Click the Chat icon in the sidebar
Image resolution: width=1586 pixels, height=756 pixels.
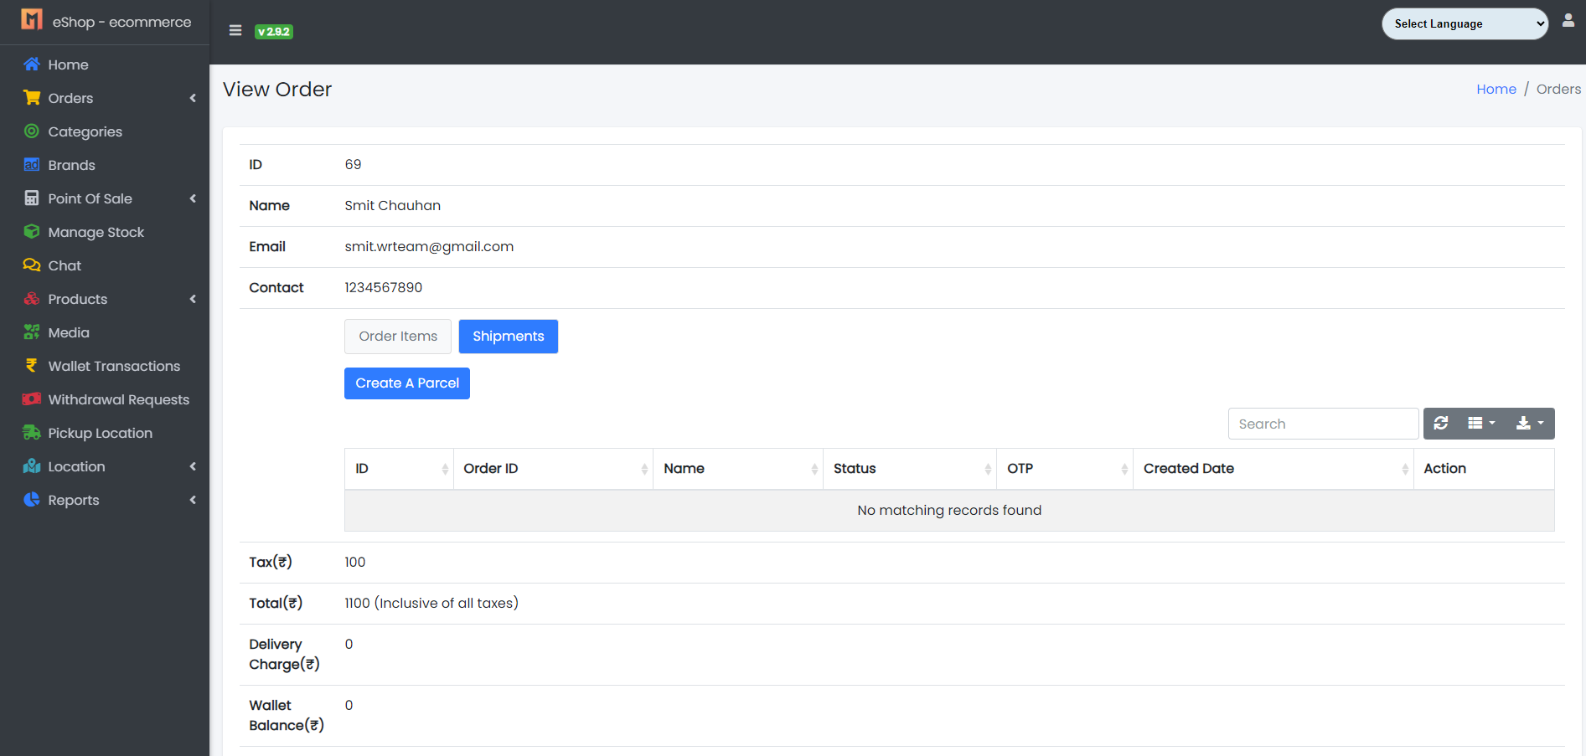[x=32, y=265]
